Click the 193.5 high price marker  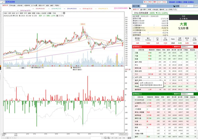83,24
